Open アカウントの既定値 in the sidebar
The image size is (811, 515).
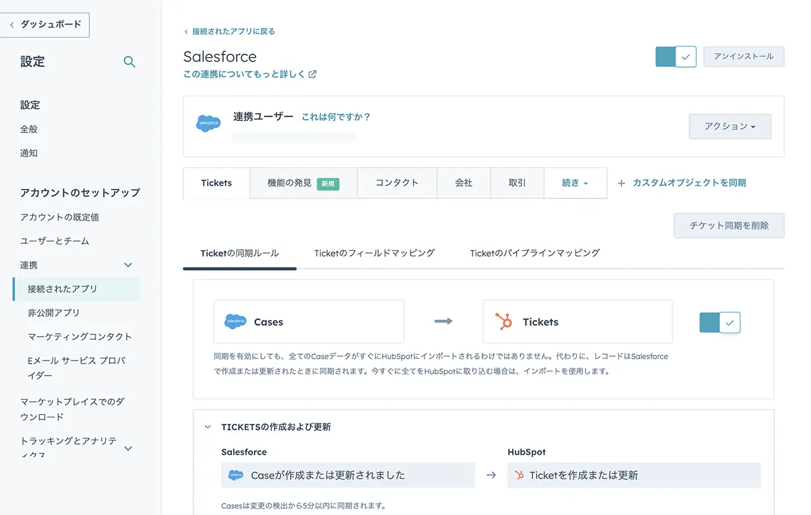(60, 217)
